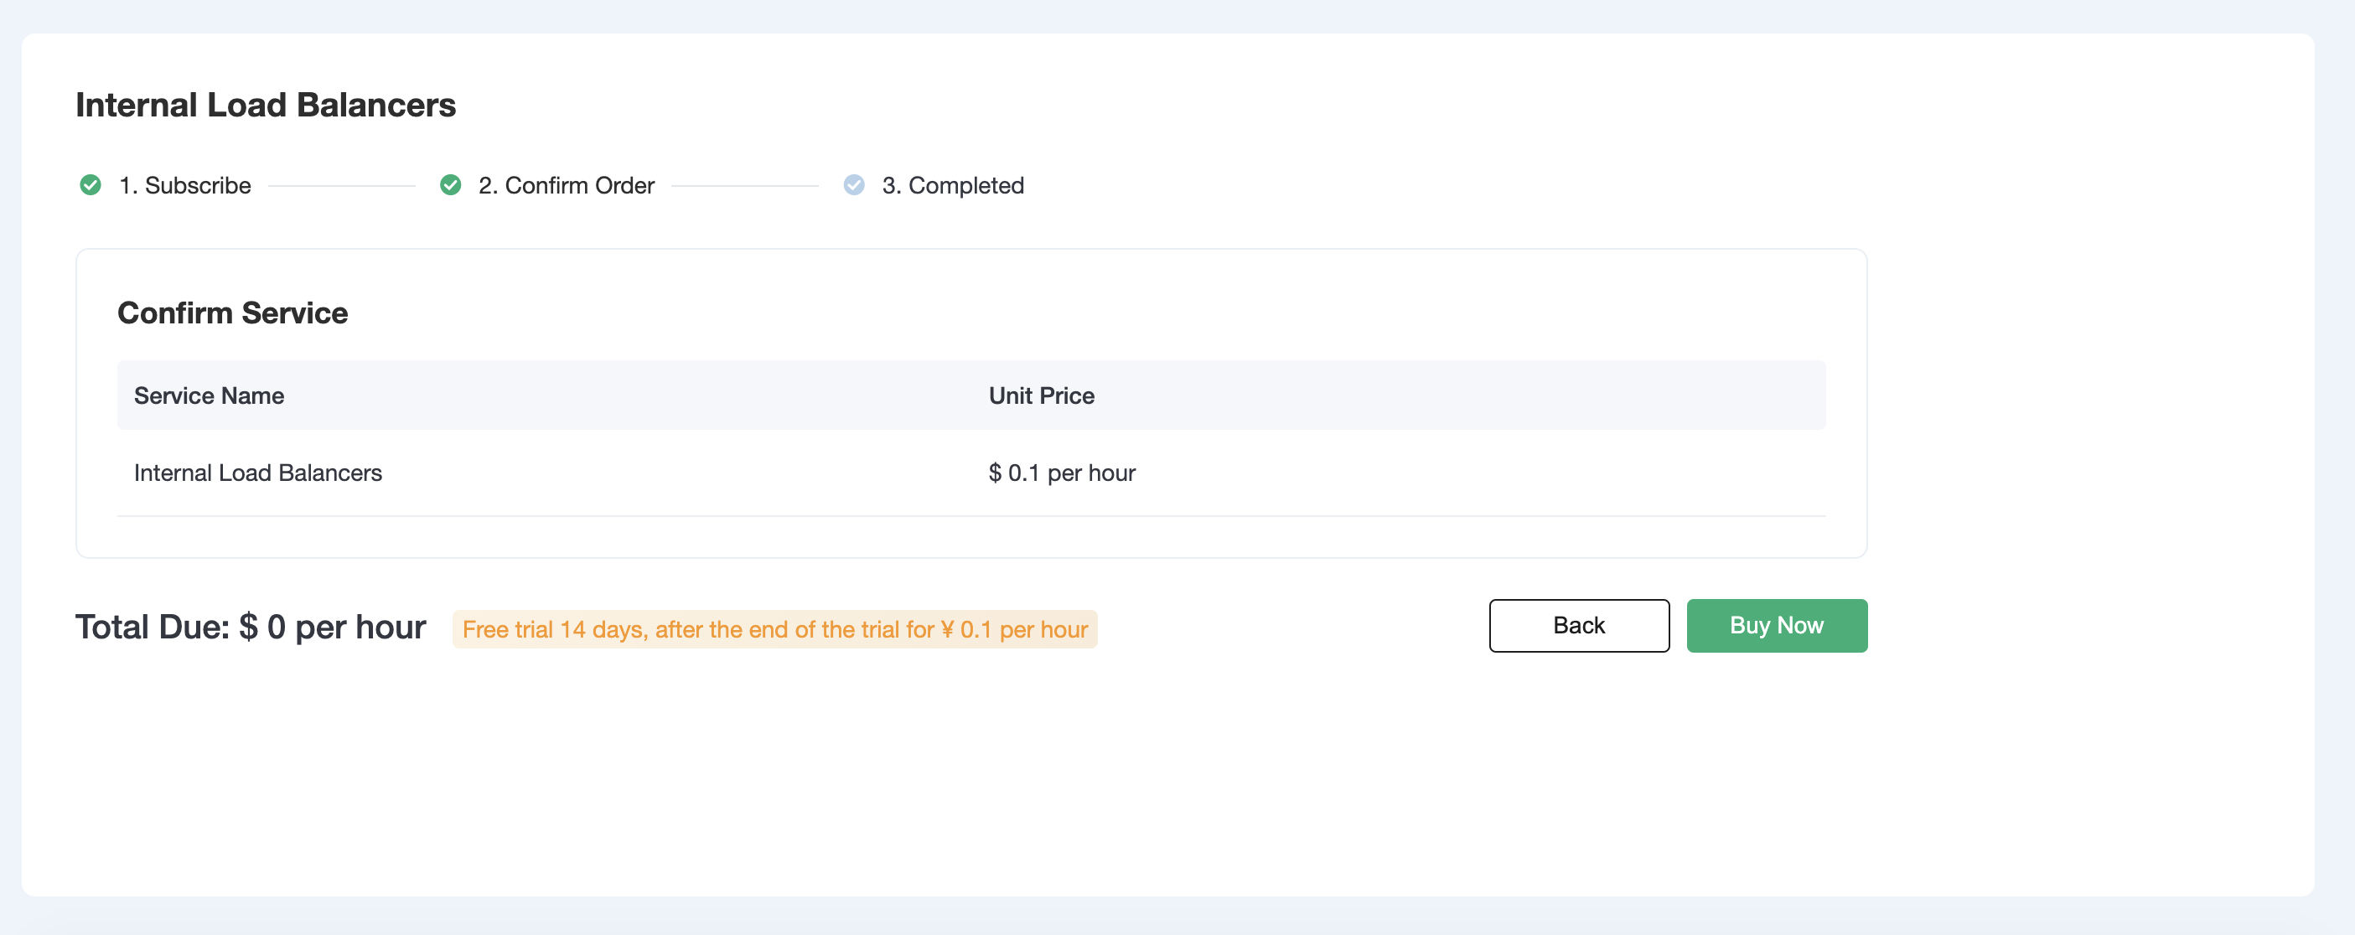This screenshot has height=935, width=2355.
Task: Click the light blue check icon beside Completed
Action: pos(854,185)
